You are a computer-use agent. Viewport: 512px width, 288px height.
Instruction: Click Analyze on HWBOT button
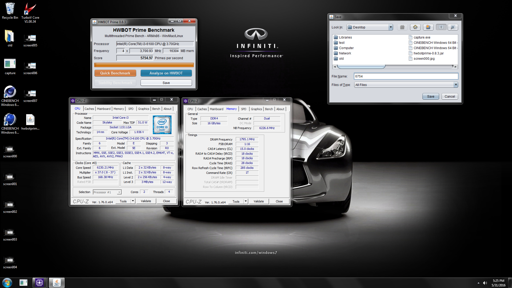click(x=166, y=73)
